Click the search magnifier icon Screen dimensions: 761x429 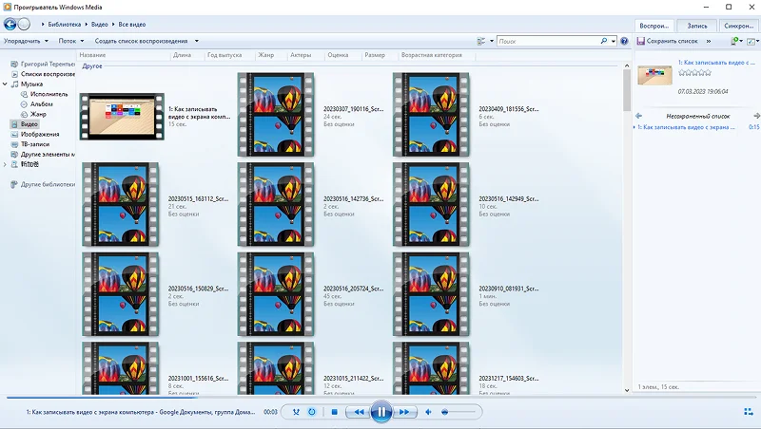point(604,41)
